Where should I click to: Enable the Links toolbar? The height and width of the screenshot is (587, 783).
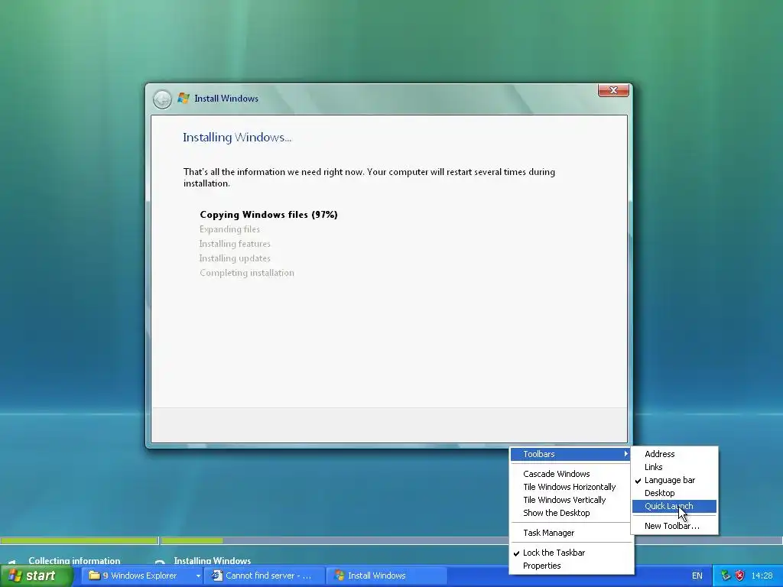(x=674, y=467)
